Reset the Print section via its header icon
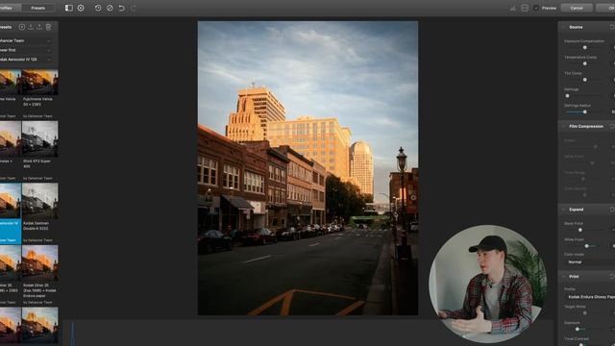 [x=611, y=277]
